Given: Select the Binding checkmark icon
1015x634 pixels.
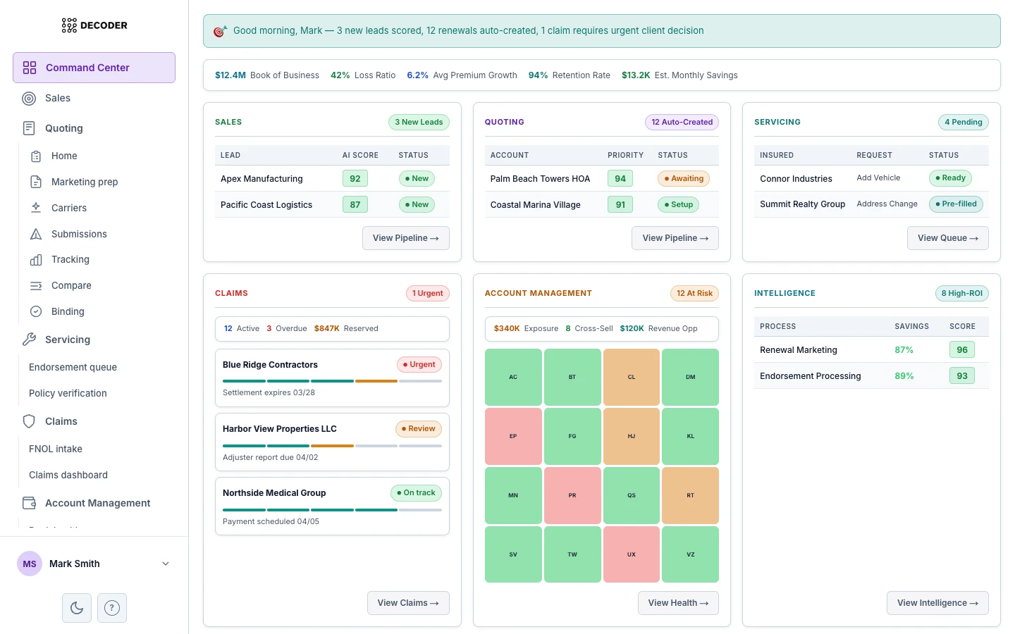Looking at the screenshot, I should [36, 311].
